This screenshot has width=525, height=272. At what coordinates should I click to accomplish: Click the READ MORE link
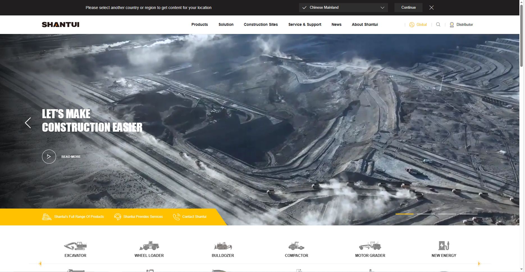pos(71,157)
